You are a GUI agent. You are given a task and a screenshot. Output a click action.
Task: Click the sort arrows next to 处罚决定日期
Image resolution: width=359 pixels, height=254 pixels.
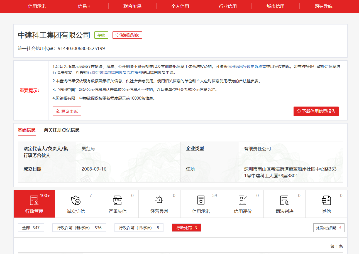click(340, 228)
